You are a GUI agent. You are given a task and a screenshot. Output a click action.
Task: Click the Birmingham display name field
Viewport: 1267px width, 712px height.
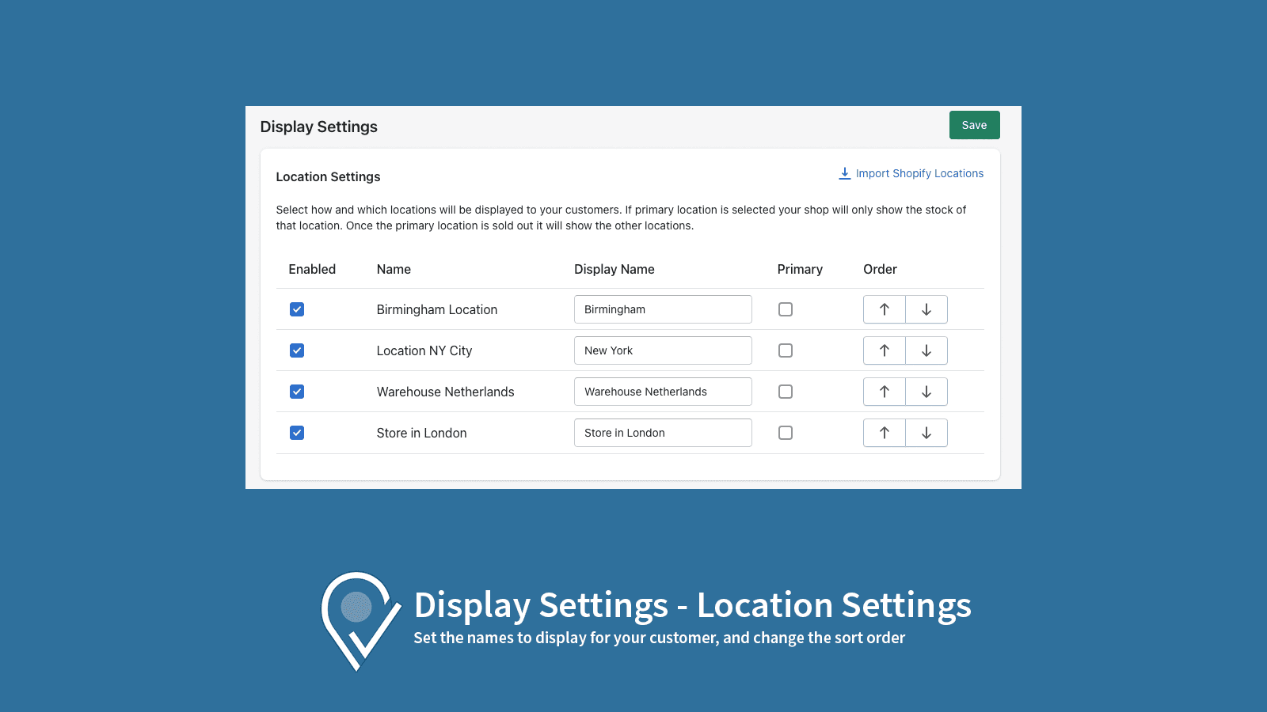[663, 309]
